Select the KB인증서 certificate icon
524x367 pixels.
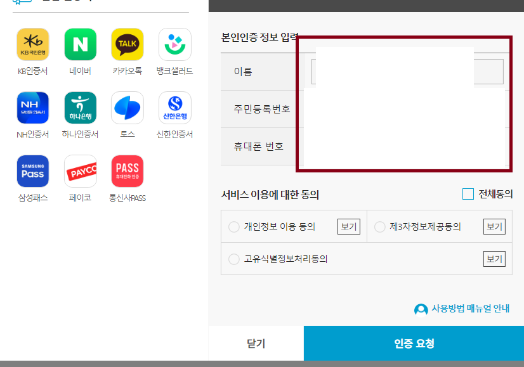[x=32, y=44]
